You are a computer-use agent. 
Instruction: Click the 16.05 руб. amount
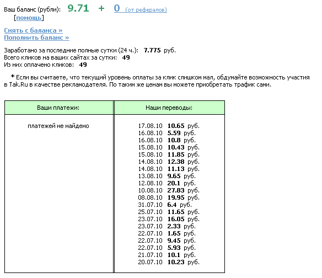pos(184,219)
